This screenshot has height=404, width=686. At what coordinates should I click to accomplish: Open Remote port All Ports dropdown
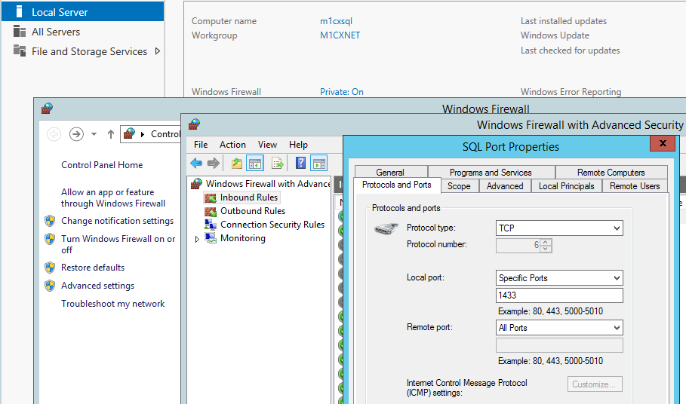pos(559,328)
